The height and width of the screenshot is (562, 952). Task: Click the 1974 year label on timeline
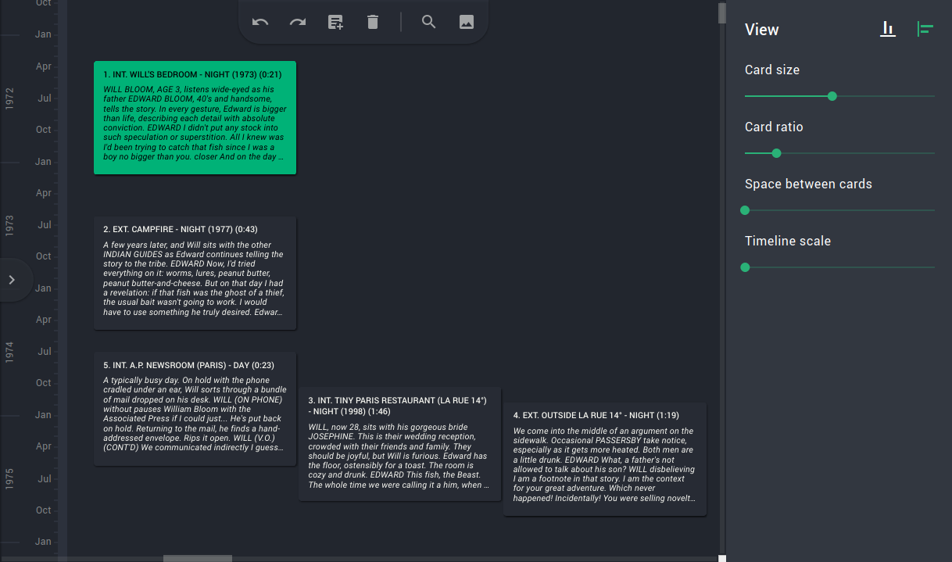tap(9, 352)
